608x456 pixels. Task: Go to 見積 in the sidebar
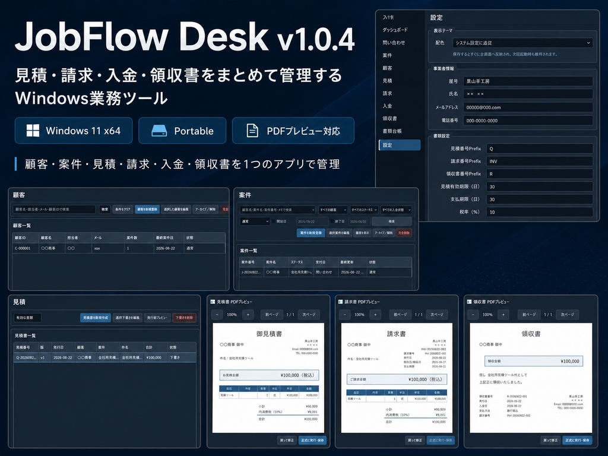tap(387, 81)
